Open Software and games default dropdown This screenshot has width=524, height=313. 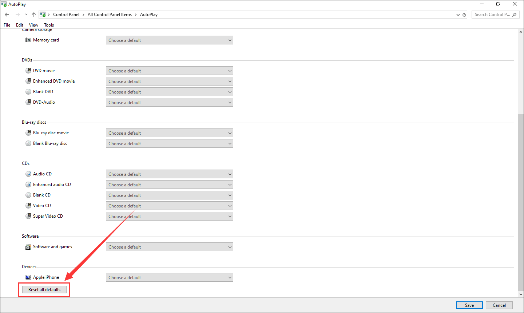(x=170, y=247)
